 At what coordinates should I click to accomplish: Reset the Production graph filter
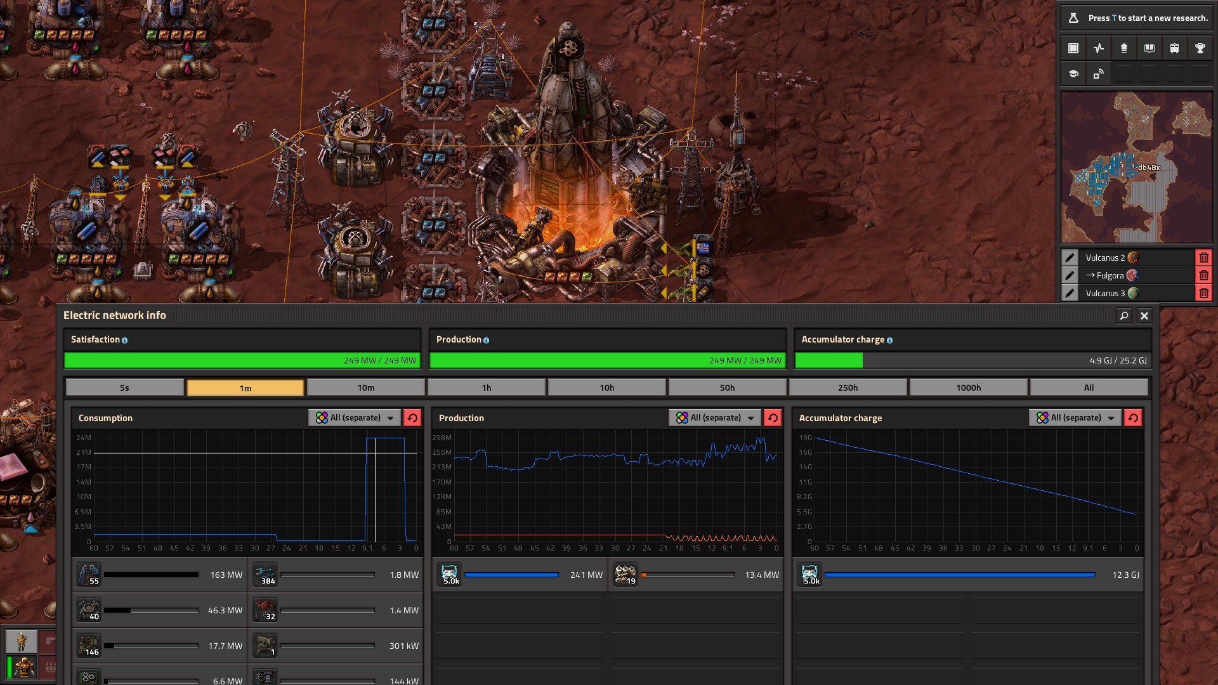(773, 417)
